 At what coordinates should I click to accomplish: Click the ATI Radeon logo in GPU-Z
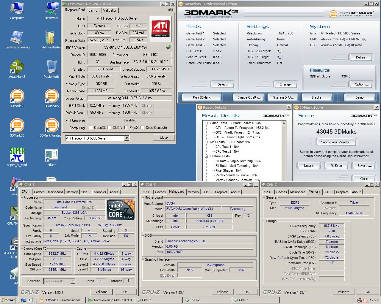click(x=160, y=28)
